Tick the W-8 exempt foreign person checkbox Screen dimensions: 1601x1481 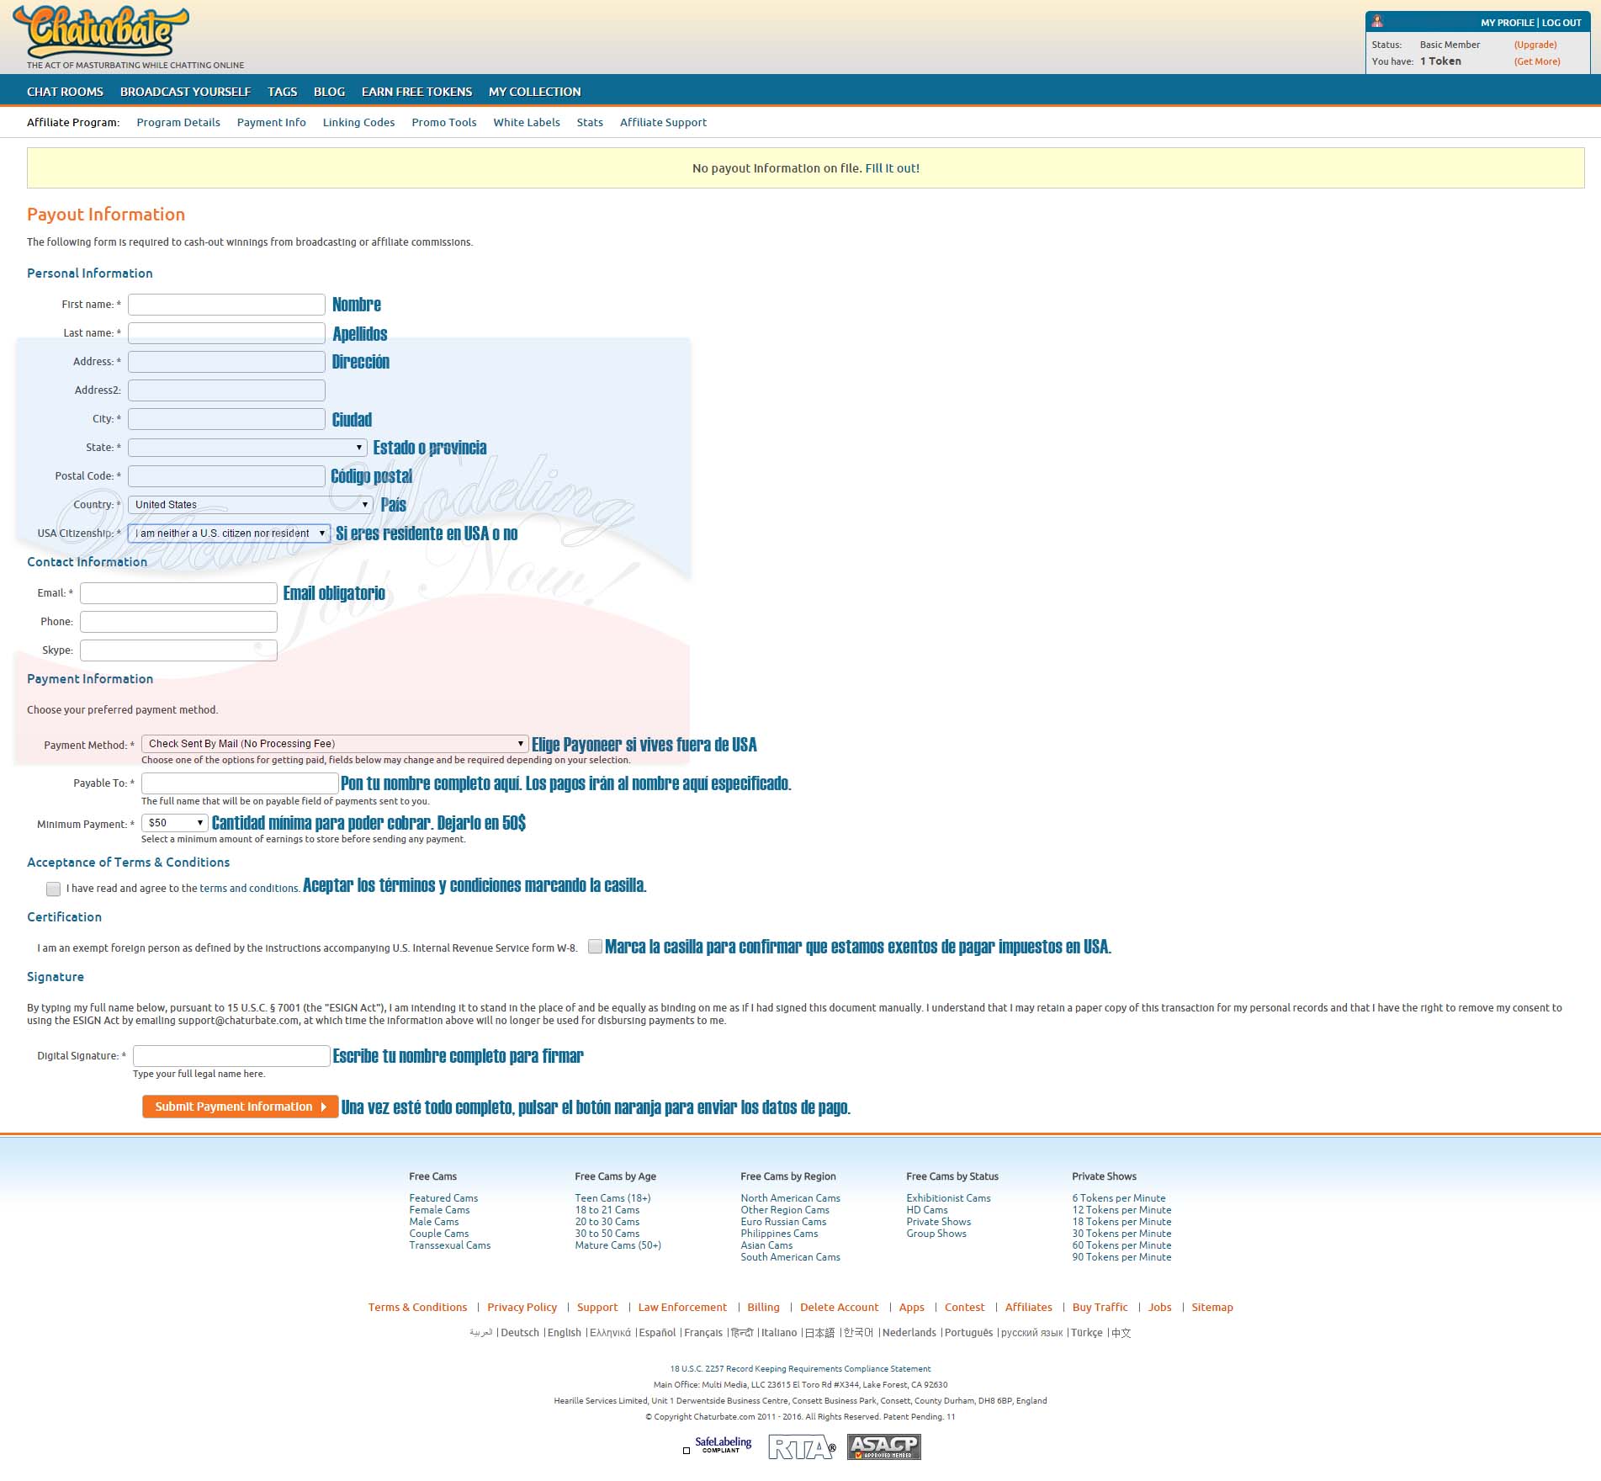(595, 946)
